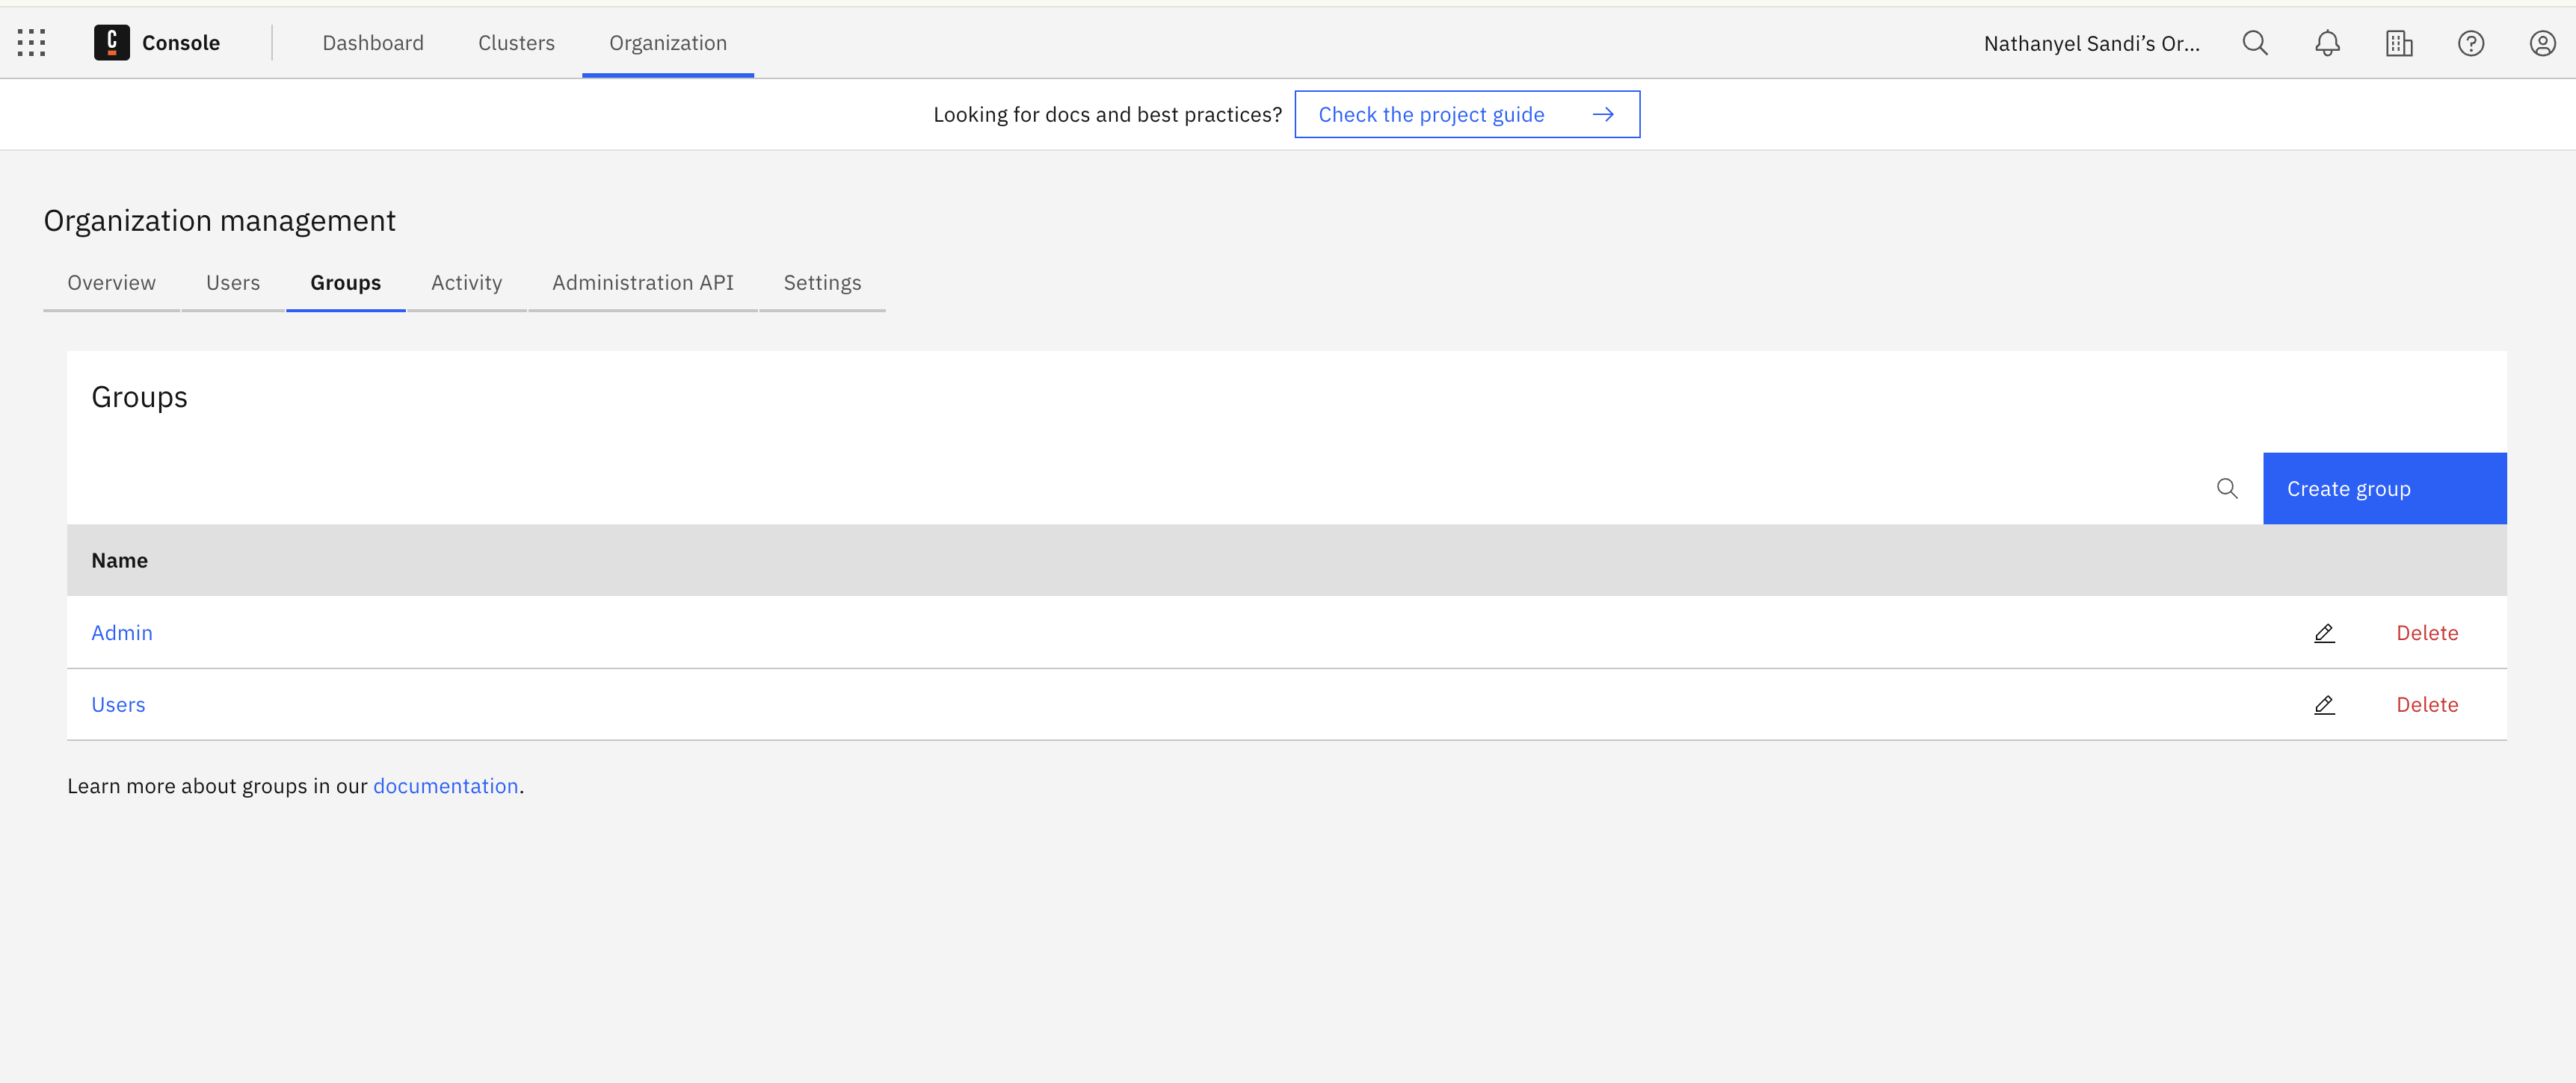Open Settings tab in Organization
The height and width of the screenshot is (1083, 2576).
(822, 281)
